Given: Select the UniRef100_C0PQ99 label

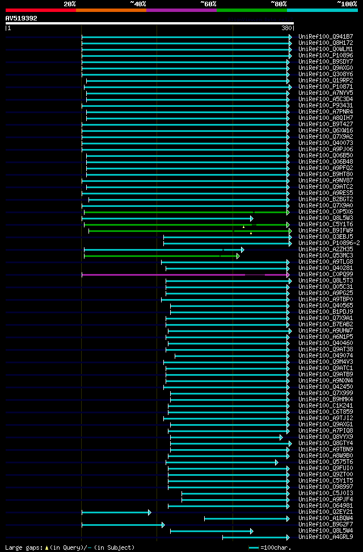Looking at the screenshot, I should 326,274.
